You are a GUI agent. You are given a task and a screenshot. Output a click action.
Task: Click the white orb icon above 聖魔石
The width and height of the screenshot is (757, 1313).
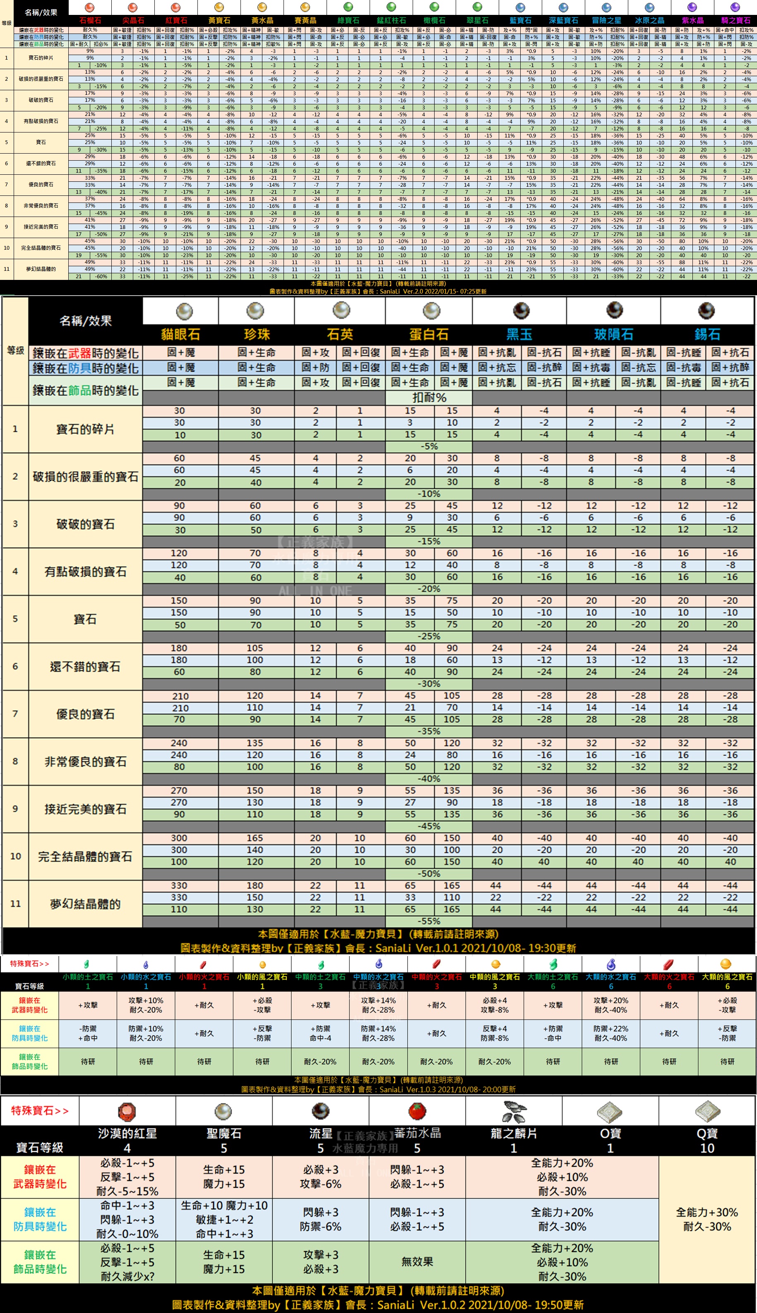pos(223,1112)
